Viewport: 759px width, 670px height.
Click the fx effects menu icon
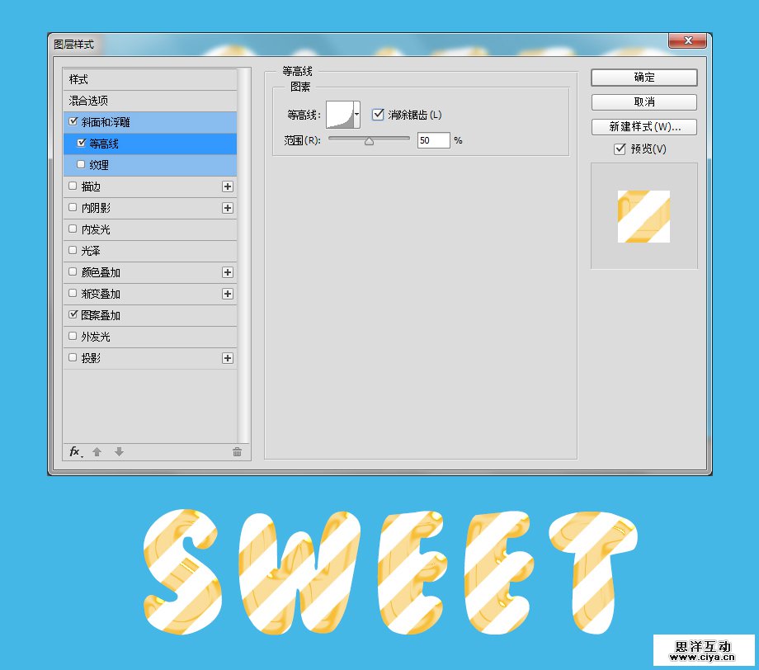point(75,451)
